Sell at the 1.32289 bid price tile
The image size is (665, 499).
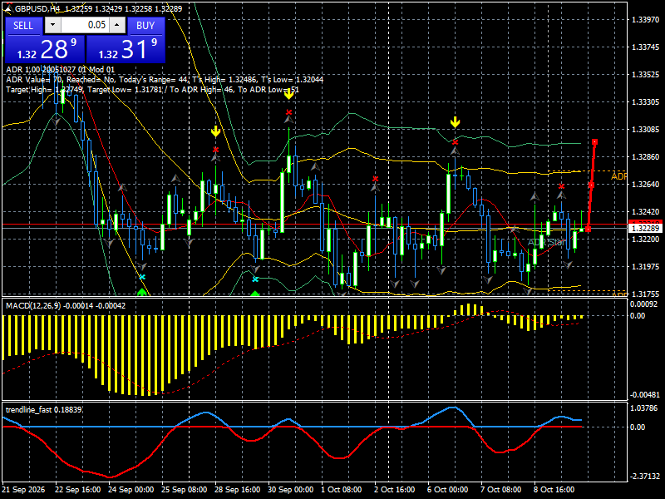tap(45, 49)
